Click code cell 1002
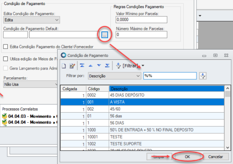Screen dimensions: 233x164 click(98, 143)
